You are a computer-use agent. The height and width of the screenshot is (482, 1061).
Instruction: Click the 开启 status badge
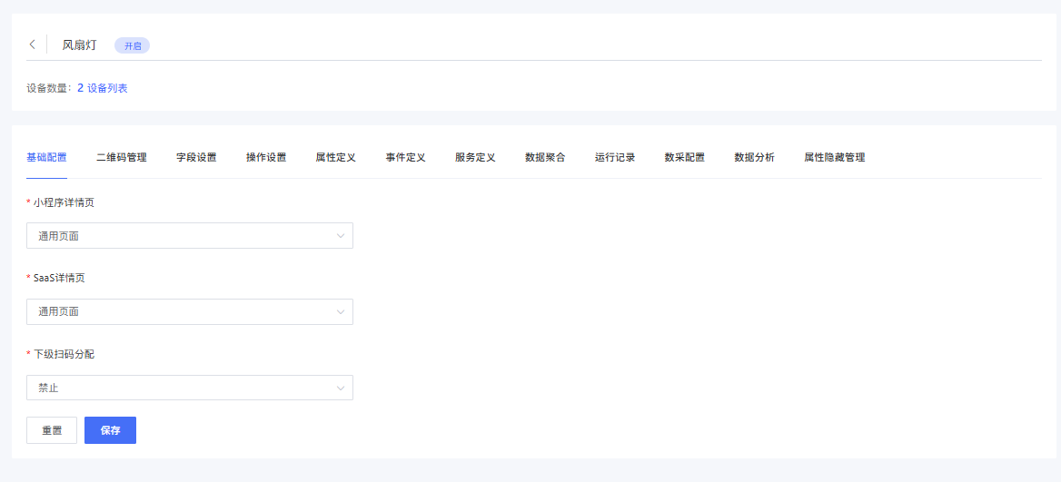[132, 45]
